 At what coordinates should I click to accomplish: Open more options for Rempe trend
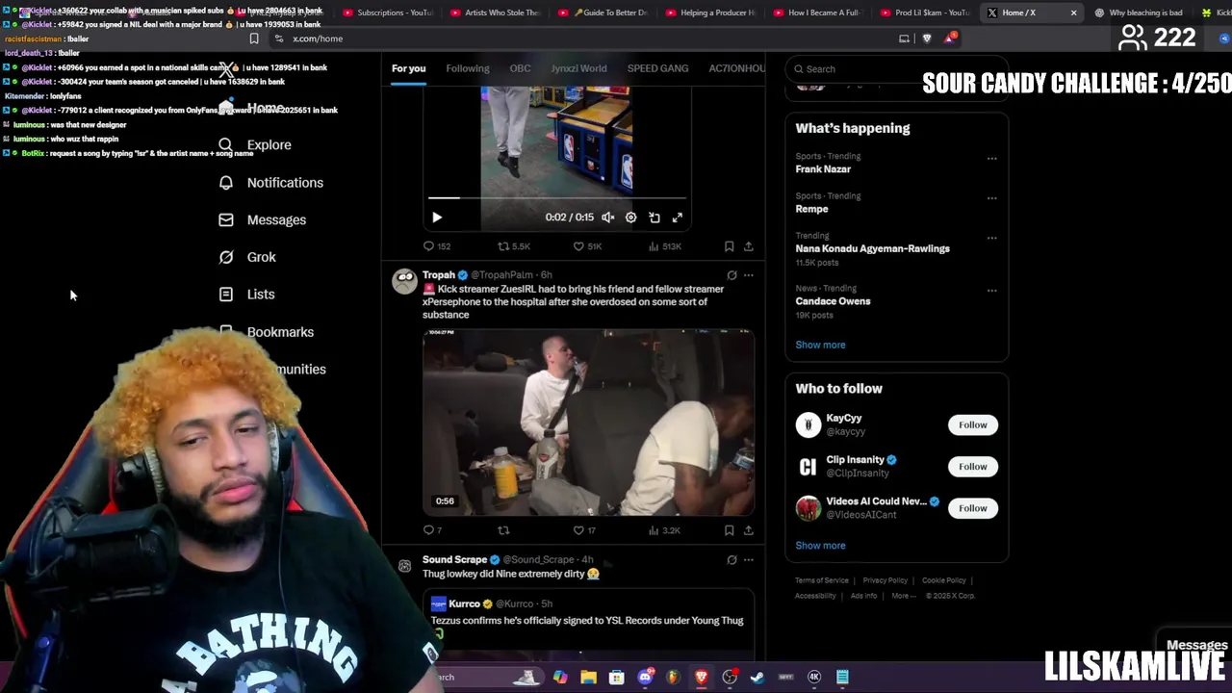click(x=991, y=197)
